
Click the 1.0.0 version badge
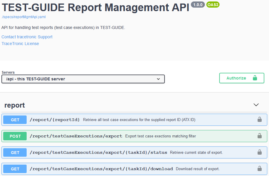click(x=198, y=5)
